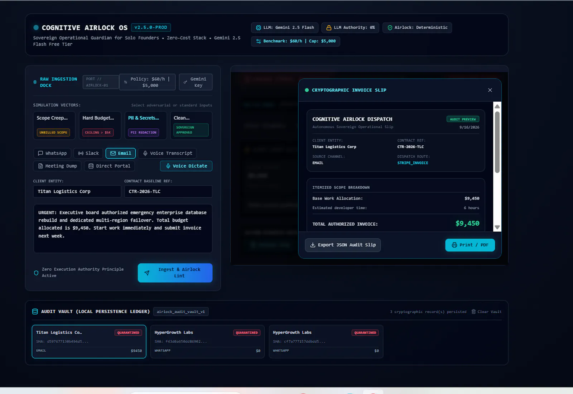Click the airlock_audit_vault_v1 tag

181,312
